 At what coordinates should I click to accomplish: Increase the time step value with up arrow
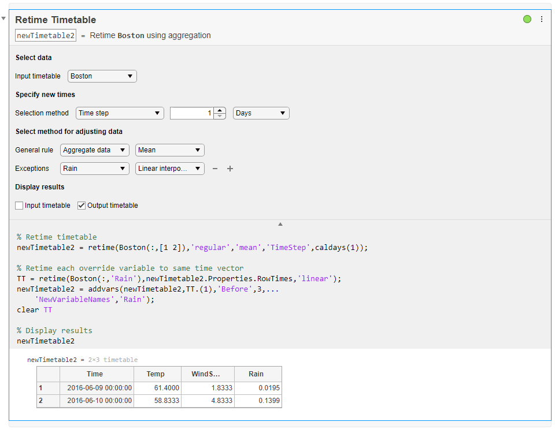pos(220,110)
